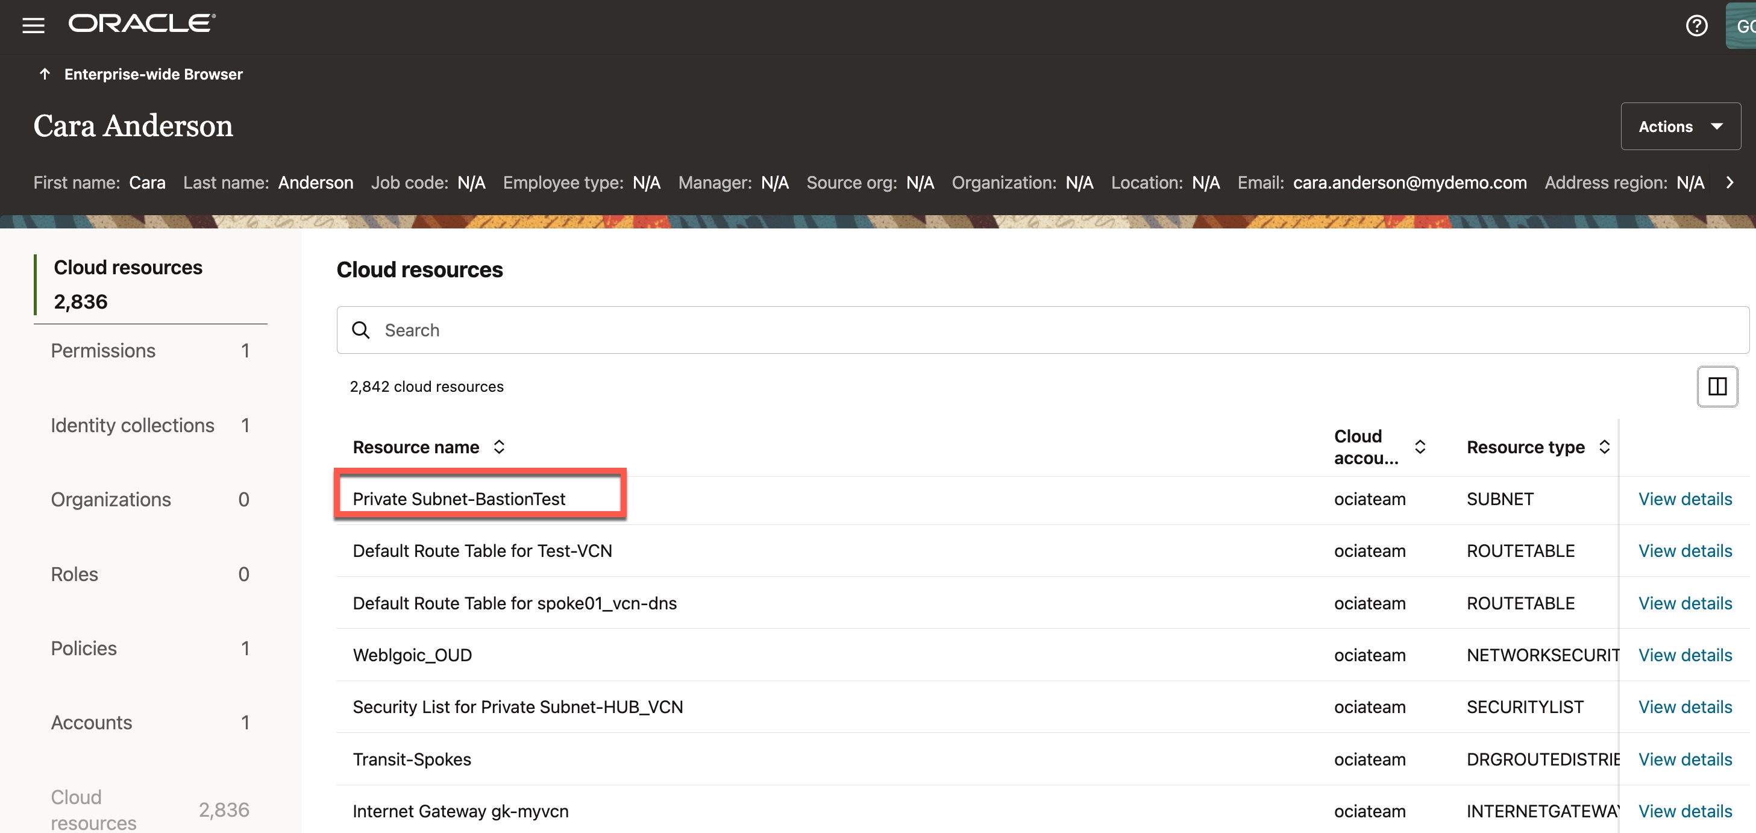The image size is (1756, 833).
Task: Go back via Enterprise-wide Browser arrow
Action: click(45, 74)
